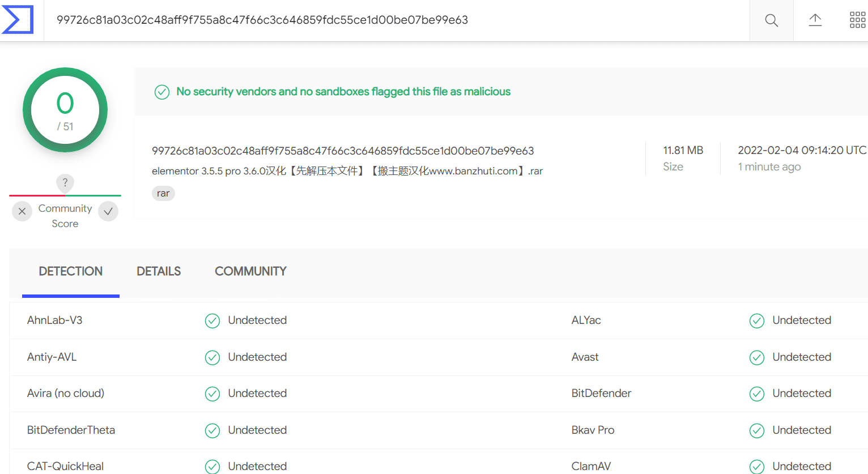Click the elementor .rar file name
This screenshot has height=474, width=868.
coord(347,171)
